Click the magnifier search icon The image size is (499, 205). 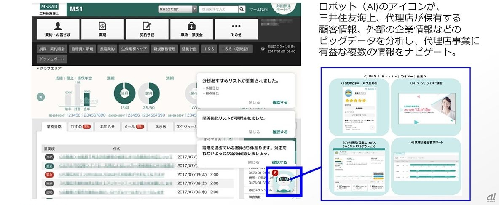click(242, 9)
